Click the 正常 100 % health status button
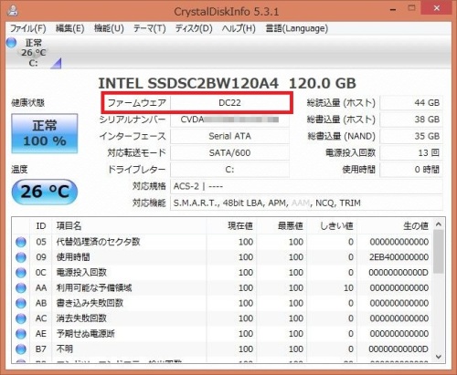This screenshot has width=457, height=375. [x=45, y=133]
